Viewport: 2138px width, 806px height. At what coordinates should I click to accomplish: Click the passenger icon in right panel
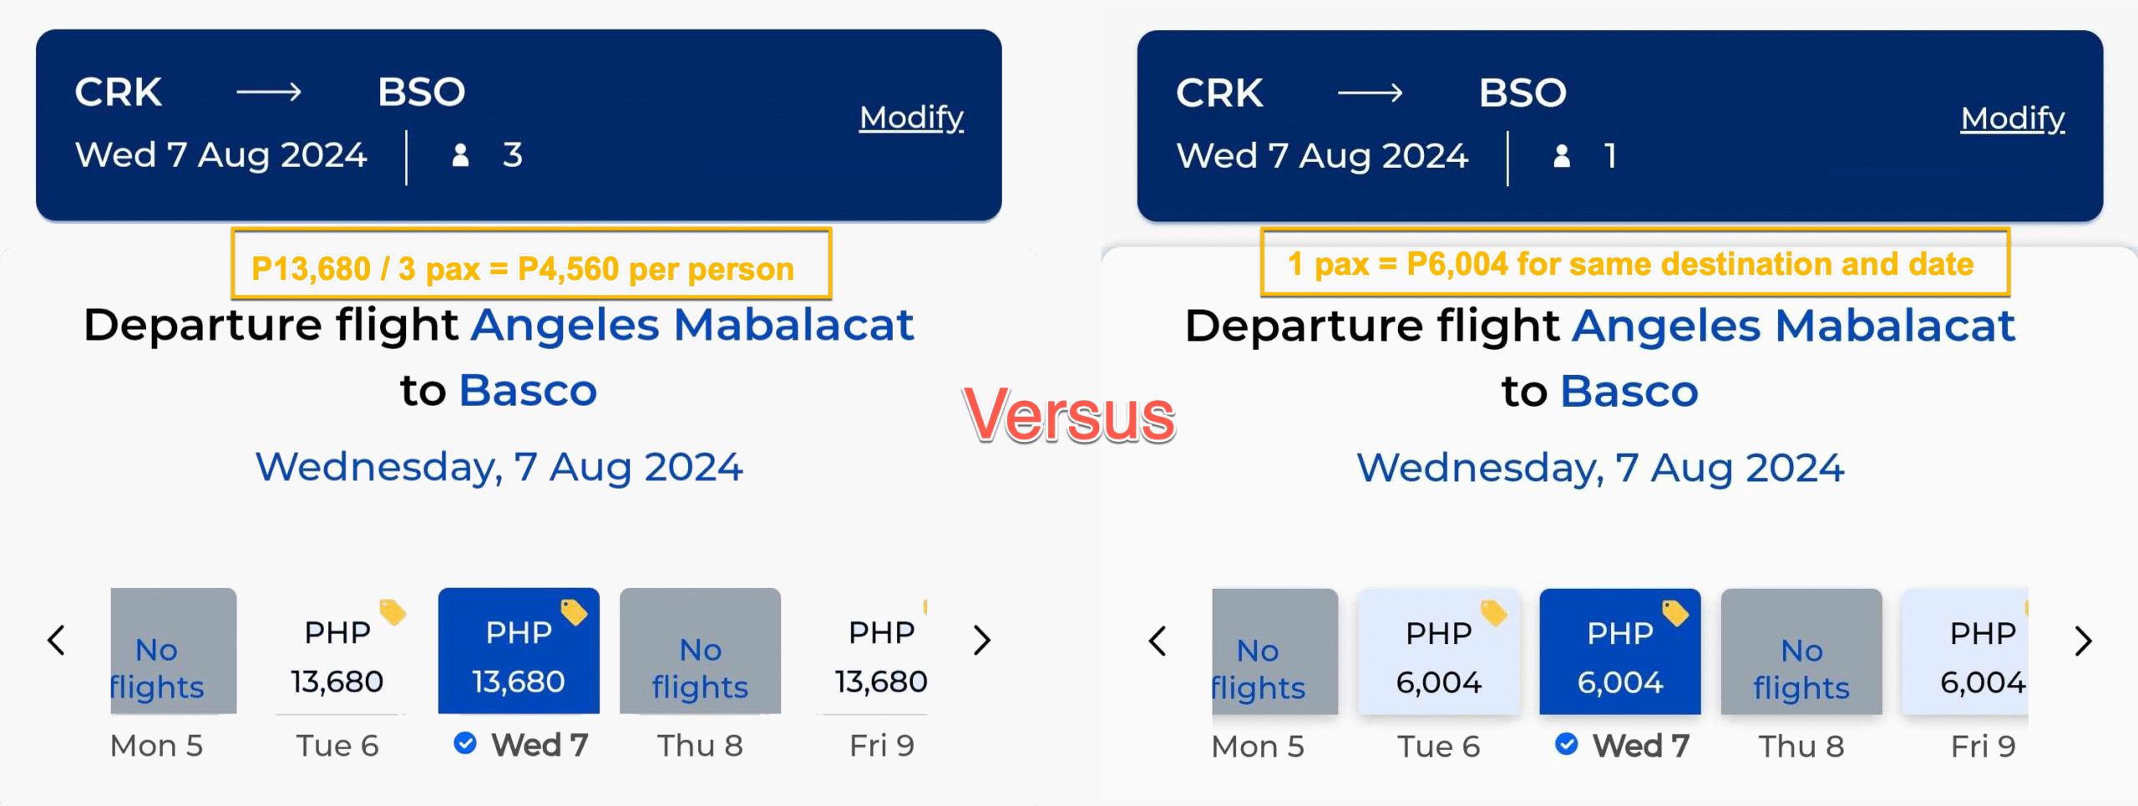coord(1561,156)
